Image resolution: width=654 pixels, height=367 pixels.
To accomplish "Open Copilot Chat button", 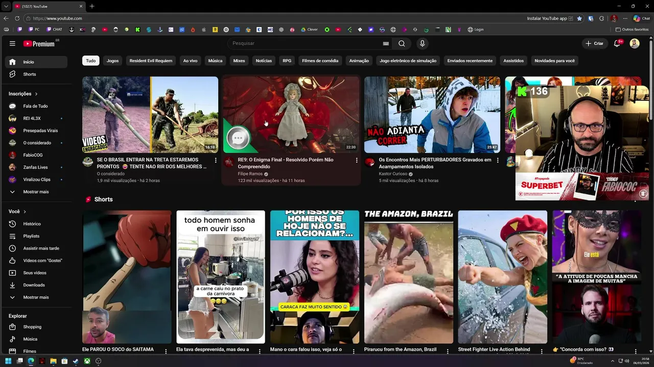I will (642, 18).
